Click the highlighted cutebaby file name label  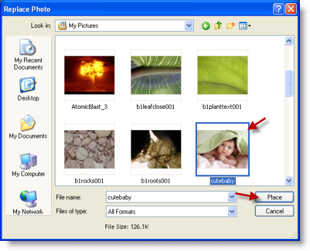click(222, 181)
